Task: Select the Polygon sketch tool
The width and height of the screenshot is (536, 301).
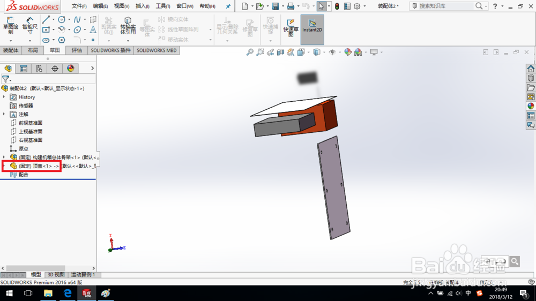Action: coord(62,40)
